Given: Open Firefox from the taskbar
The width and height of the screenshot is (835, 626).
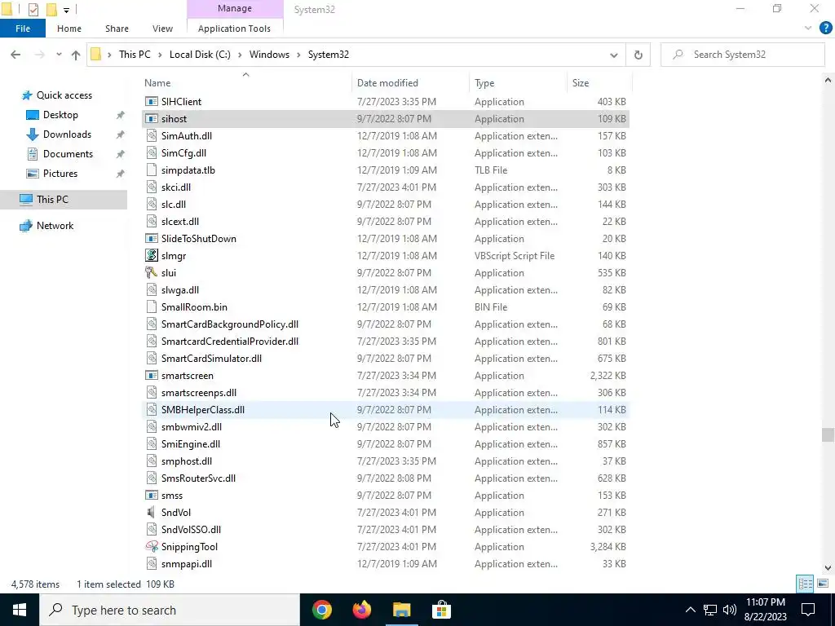Looking at the screenshot, I should click(x=362, y=610).
